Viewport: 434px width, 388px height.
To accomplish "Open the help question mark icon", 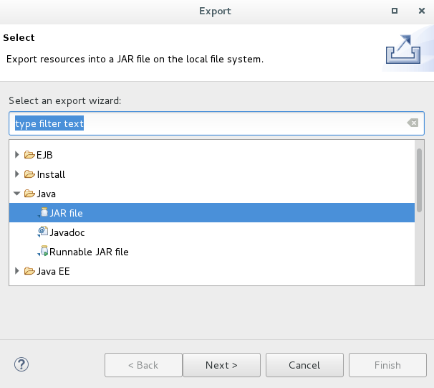I will [21, 364].
